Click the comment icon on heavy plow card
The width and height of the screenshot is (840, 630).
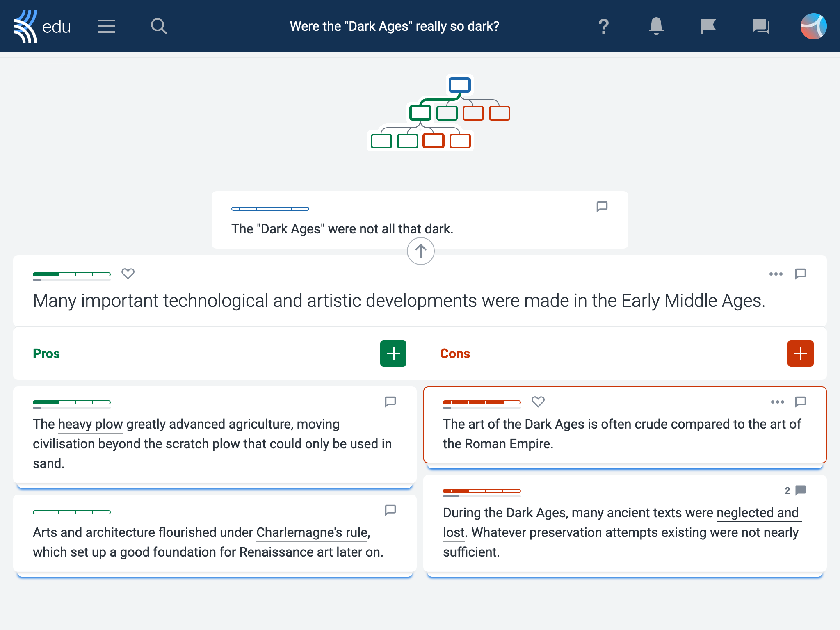pos(390,402)
